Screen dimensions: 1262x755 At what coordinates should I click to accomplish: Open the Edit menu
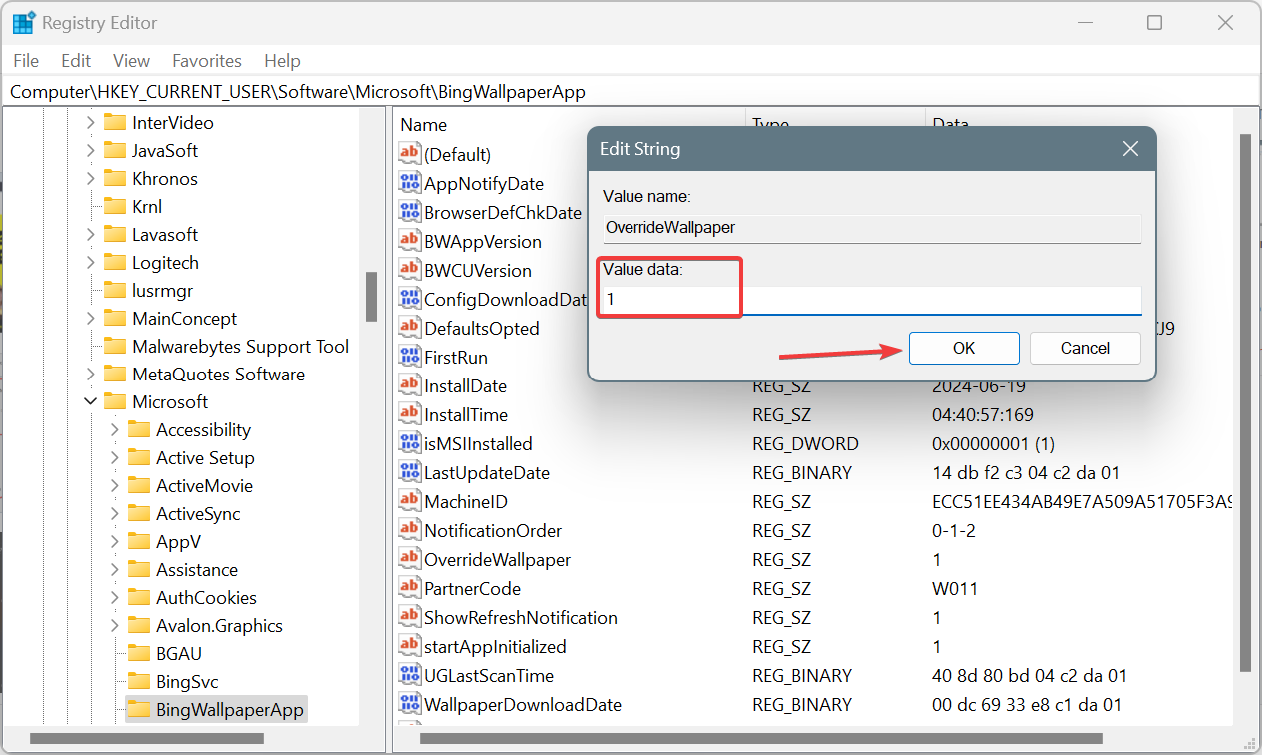[76, 61]
